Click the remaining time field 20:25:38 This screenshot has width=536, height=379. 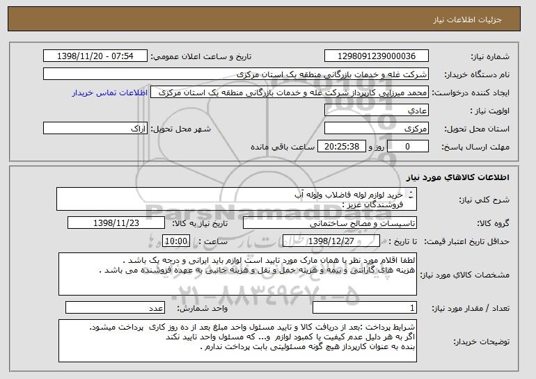(x=342, y=147)
